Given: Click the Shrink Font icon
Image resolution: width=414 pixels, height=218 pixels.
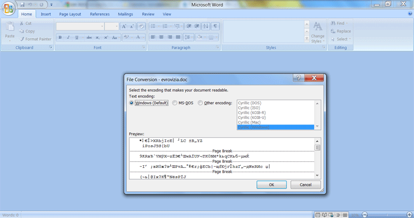Looking at the screenshot, I should (132, 26).
